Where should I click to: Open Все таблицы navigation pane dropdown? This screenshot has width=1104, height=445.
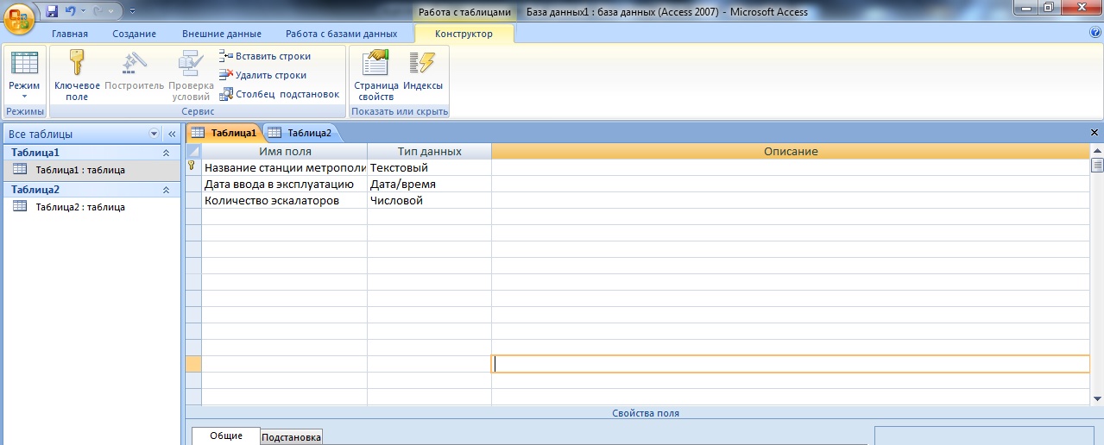(x=155, y=134)
